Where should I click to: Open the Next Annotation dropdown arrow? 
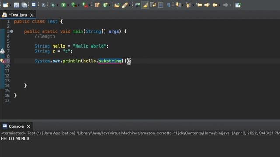click(x=183, y=5)
